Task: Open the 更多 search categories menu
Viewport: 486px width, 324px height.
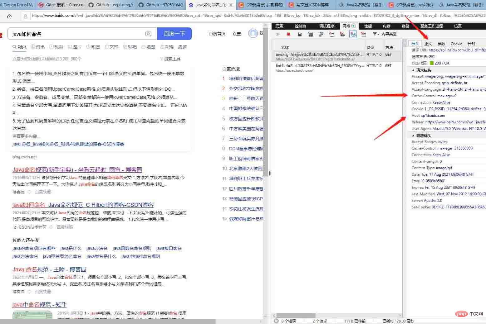Action: tap(183, 47)
